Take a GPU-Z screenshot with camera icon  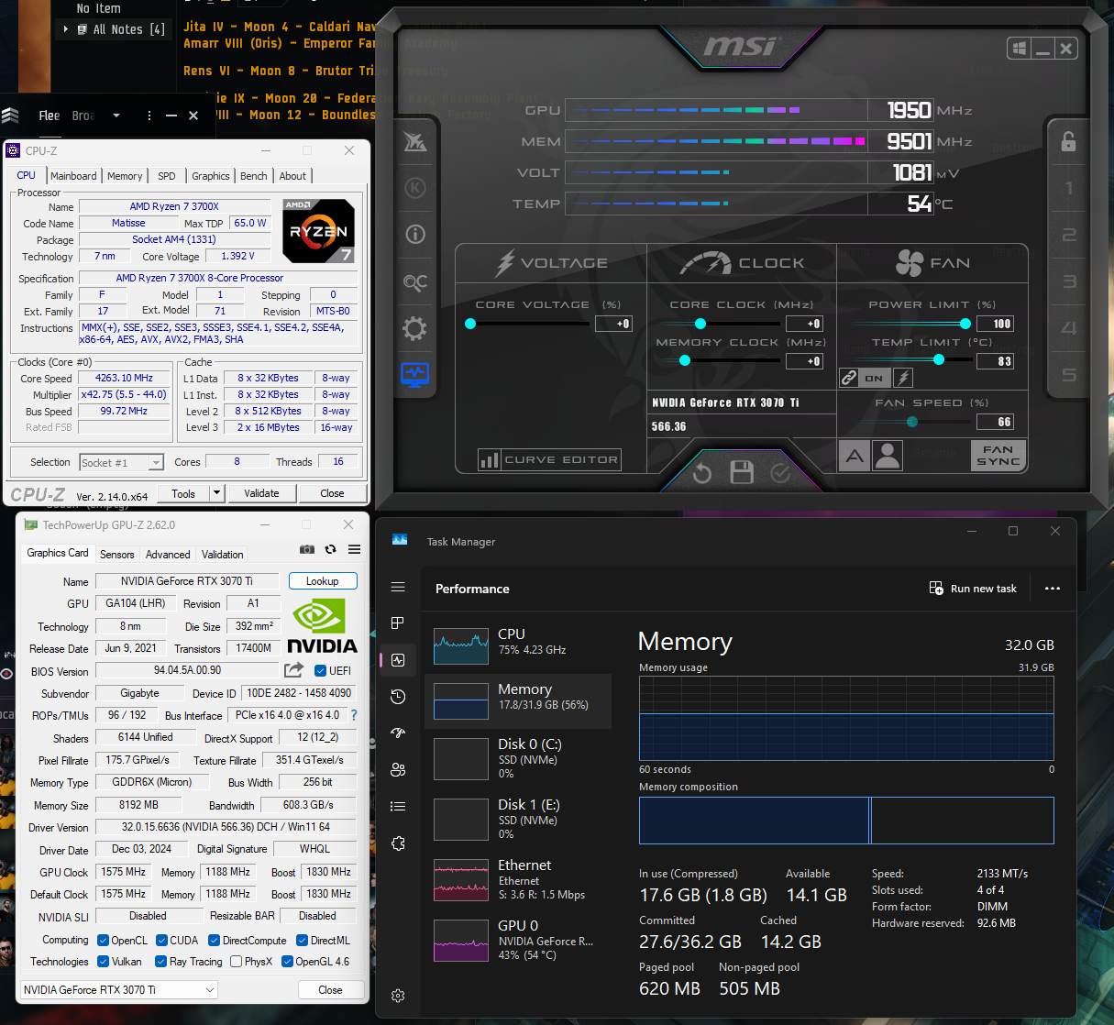coord(307,549)
